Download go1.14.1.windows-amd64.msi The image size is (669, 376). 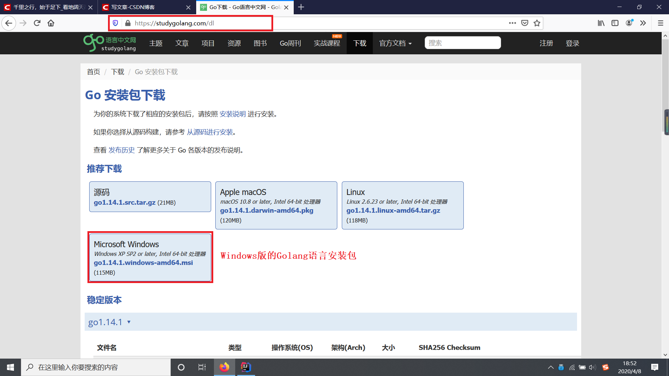coord(143,263)
